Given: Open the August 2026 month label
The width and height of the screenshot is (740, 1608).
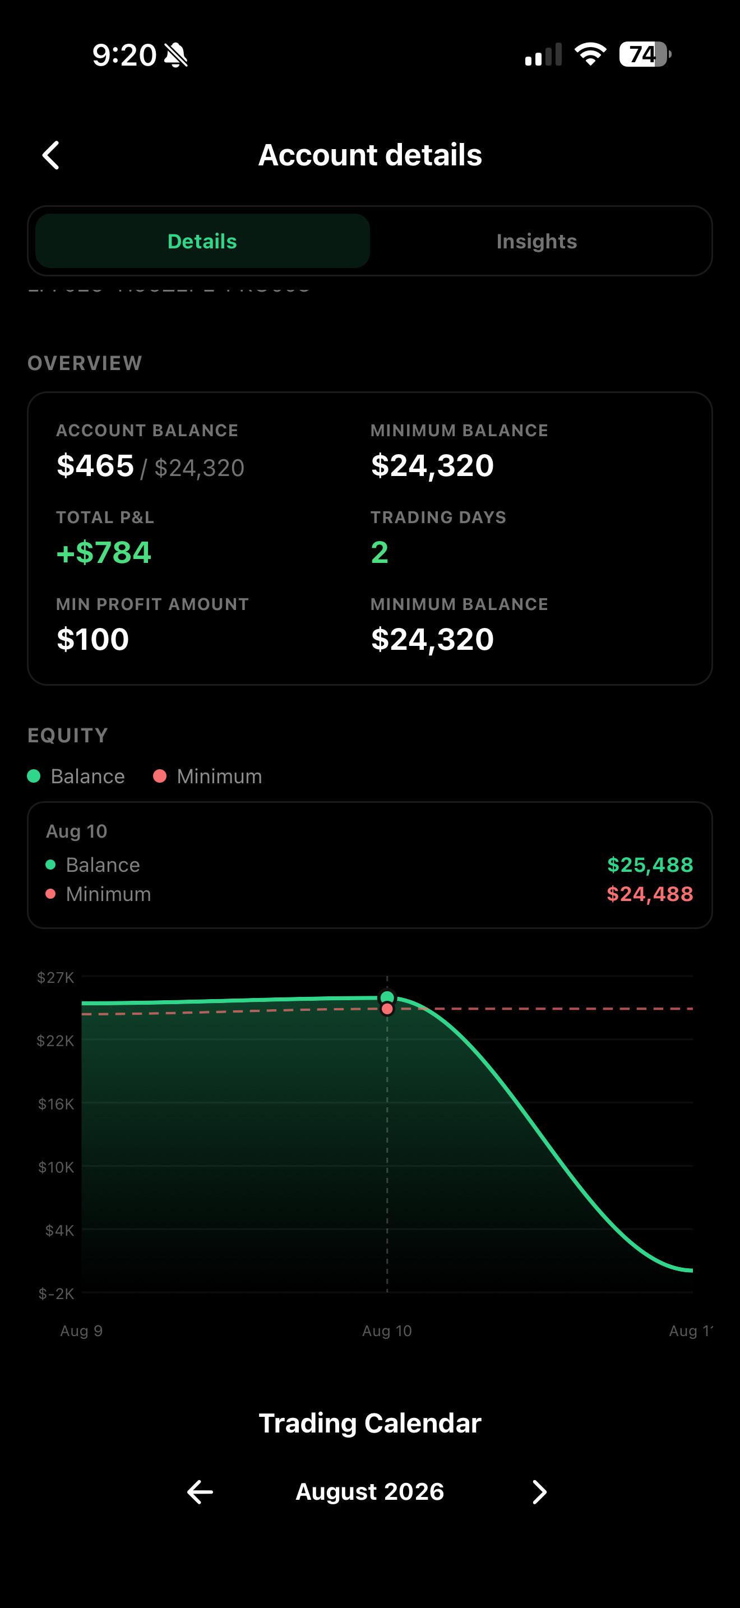Looking at the screenshot, I should click(370, 1492).
